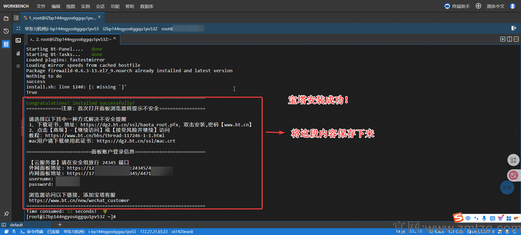This screenshot has width=521, height=235.
Task: Click the floating grid widget button
Action: click(x=514, y=160)
